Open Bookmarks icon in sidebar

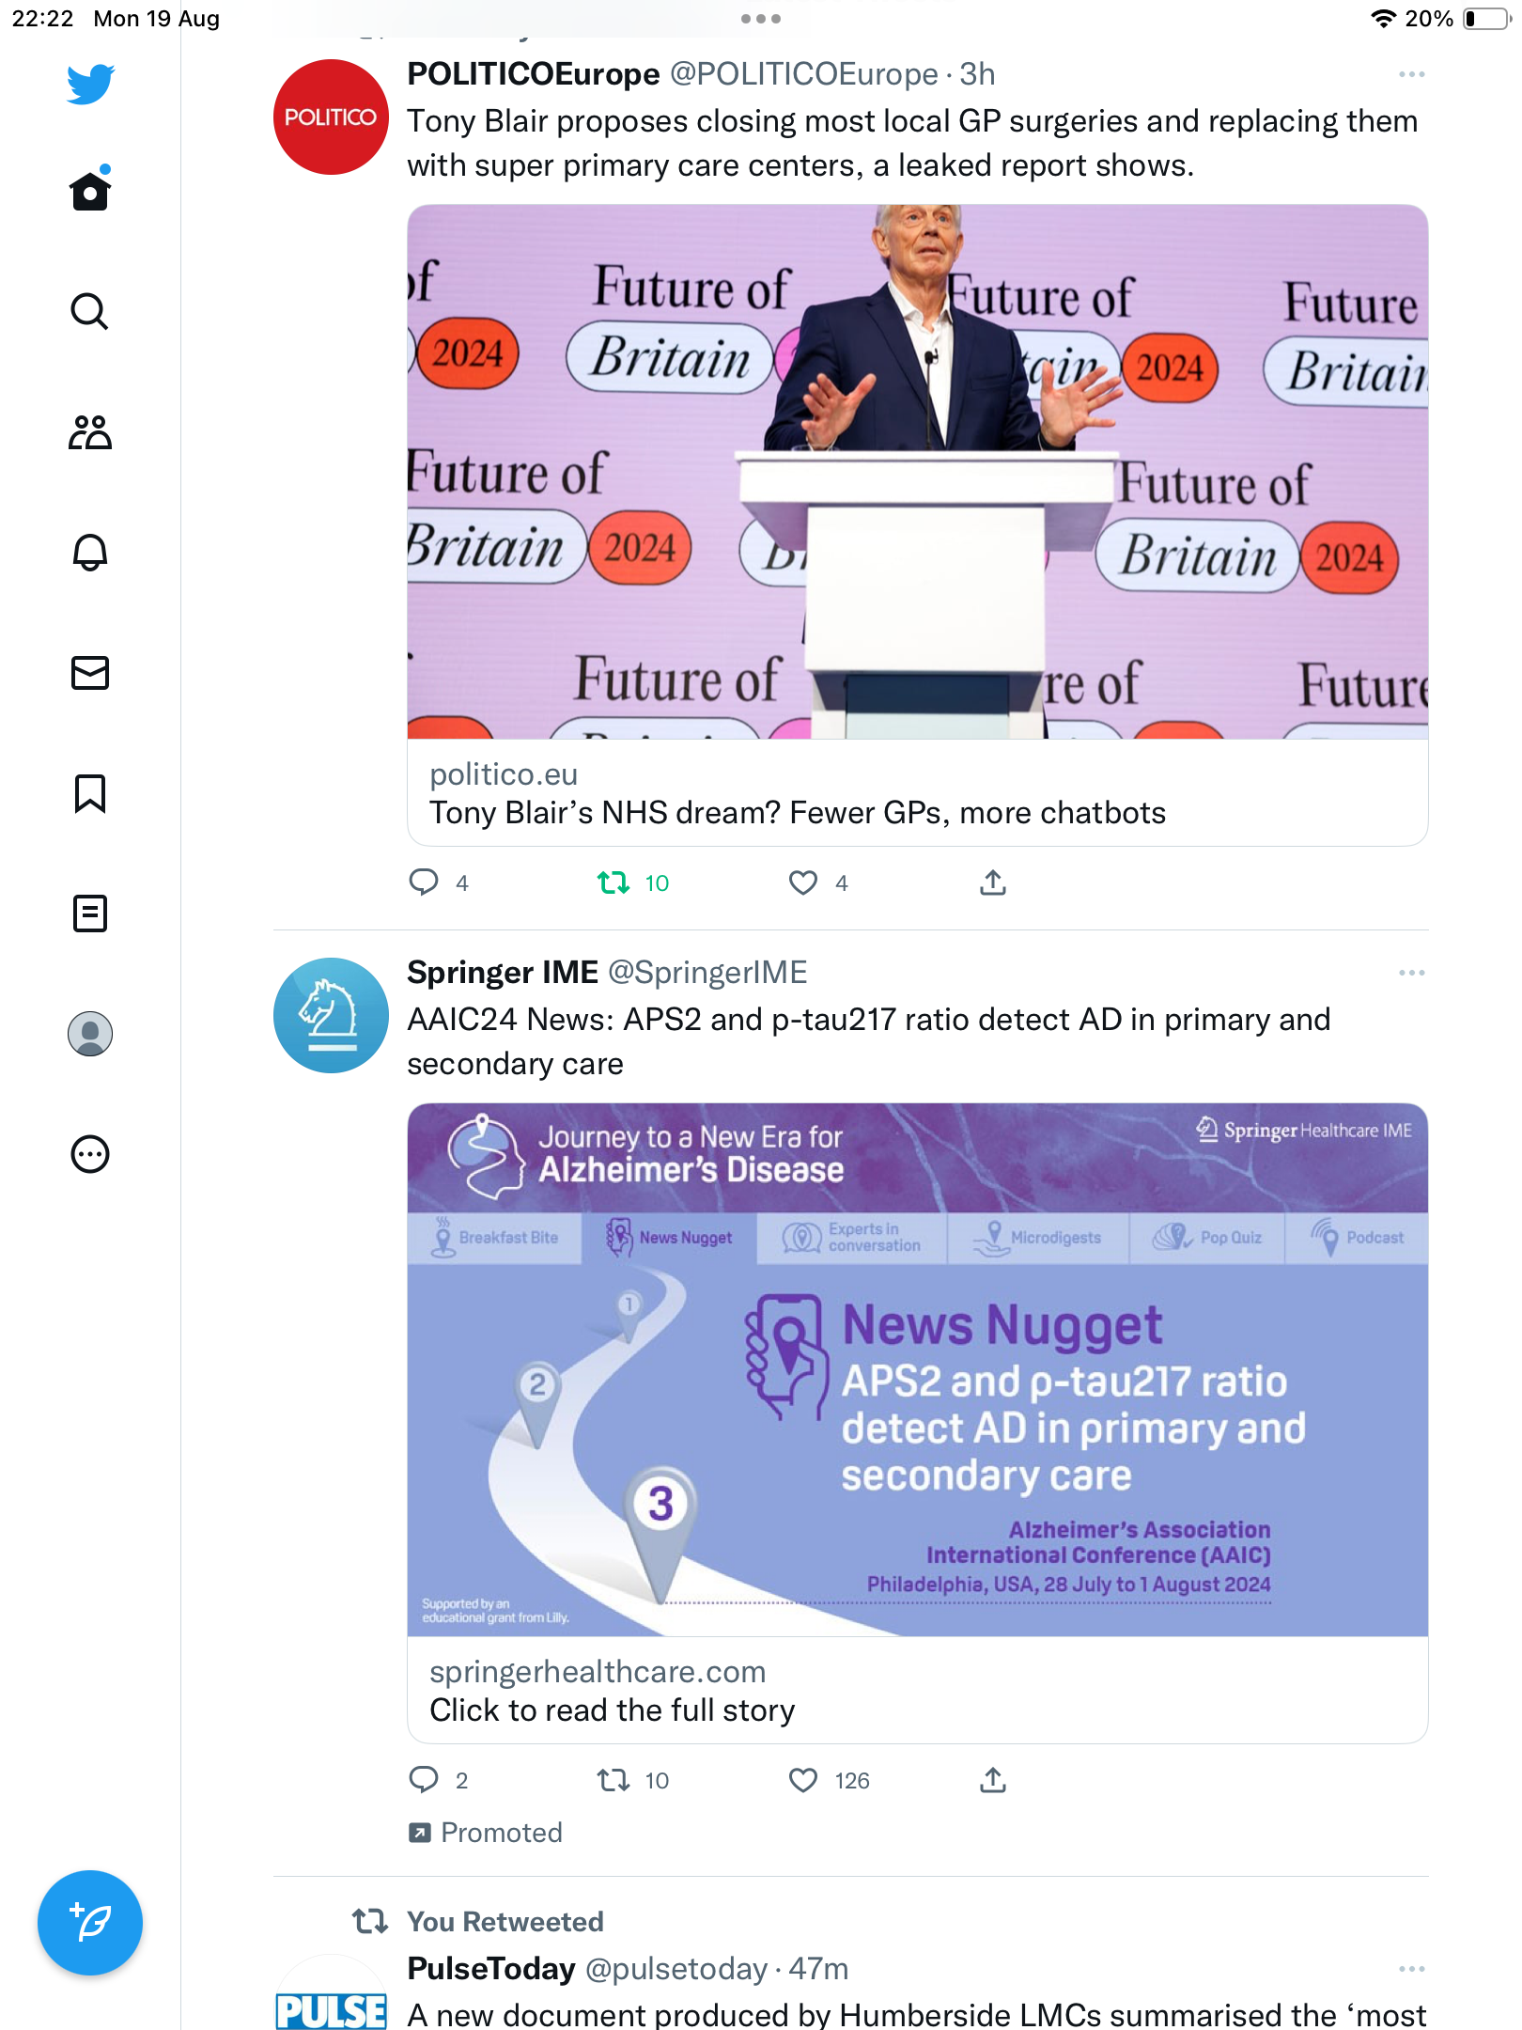pyautogui.click(x=90, y=793)
